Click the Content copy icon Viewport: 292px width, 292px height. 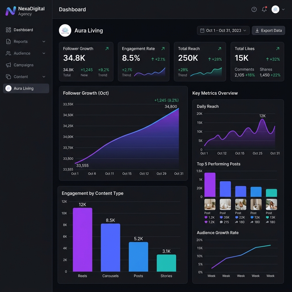[x=8, y=77]
